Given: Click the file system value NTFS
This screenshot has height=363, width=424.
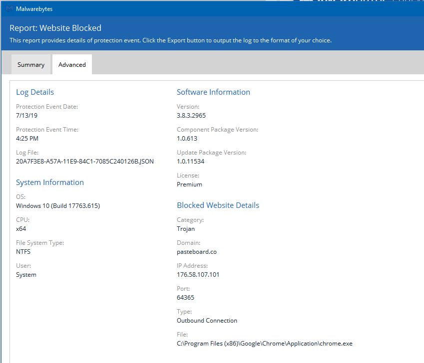Looking at the screenshot, I should (23, 252).
